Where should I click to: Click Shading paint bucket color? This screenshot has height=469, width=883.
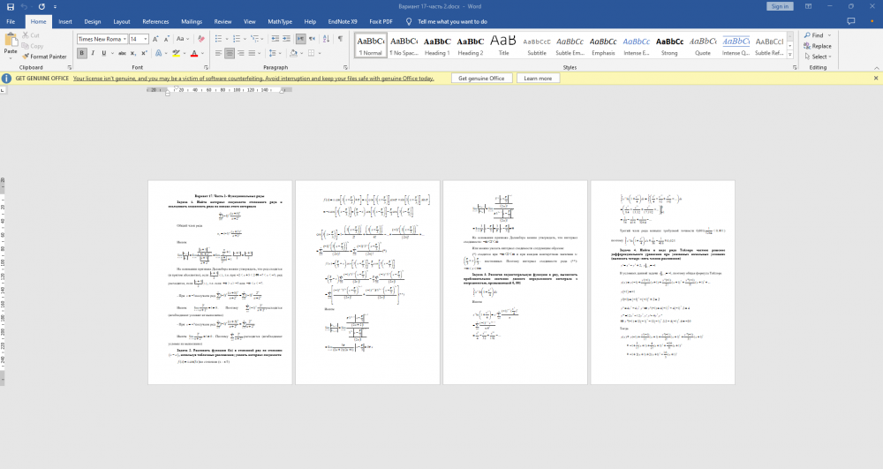pos(293,53)
